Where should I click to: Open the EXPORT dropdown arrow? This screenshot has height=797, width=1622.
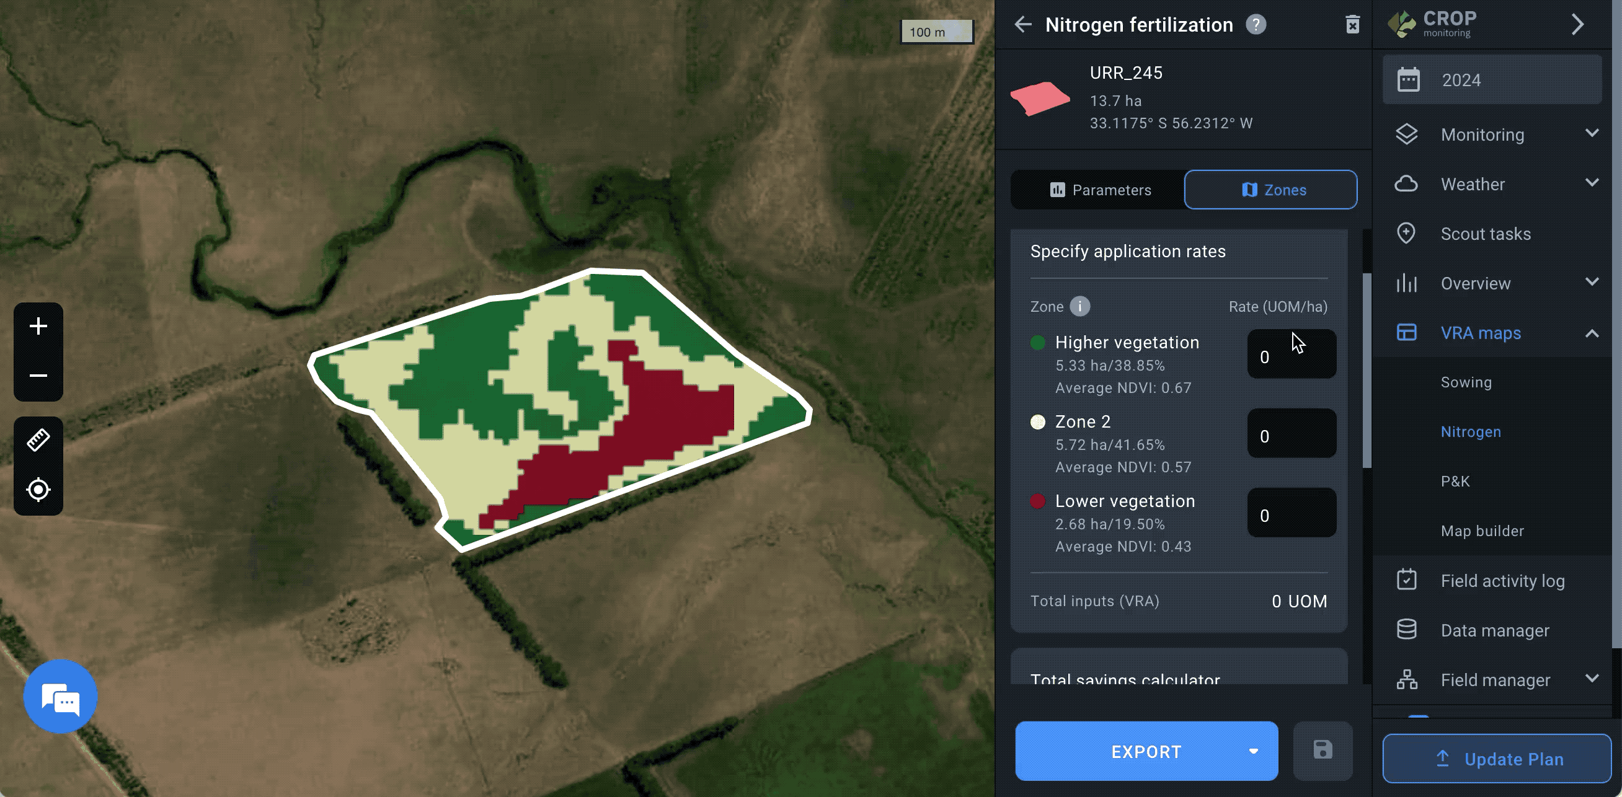1253,751
